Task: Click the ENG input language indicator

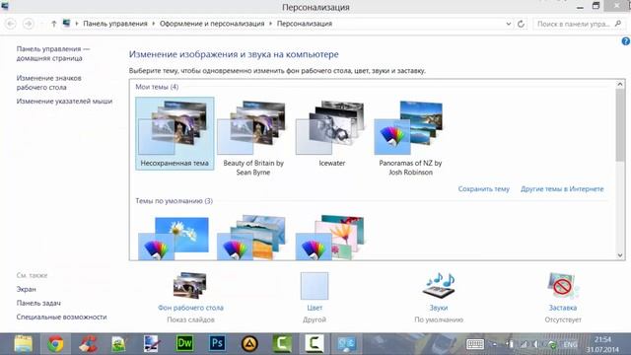Action: [x=570, y=344]
